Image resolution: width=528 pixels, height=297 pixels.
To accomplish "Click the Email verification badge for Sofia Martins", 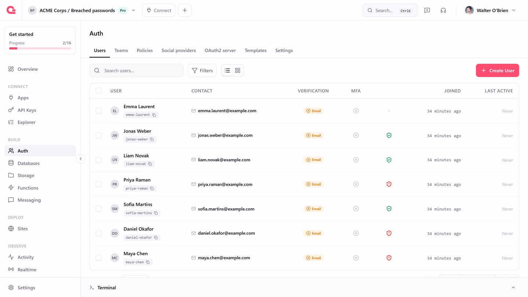I will pos(313,209).
